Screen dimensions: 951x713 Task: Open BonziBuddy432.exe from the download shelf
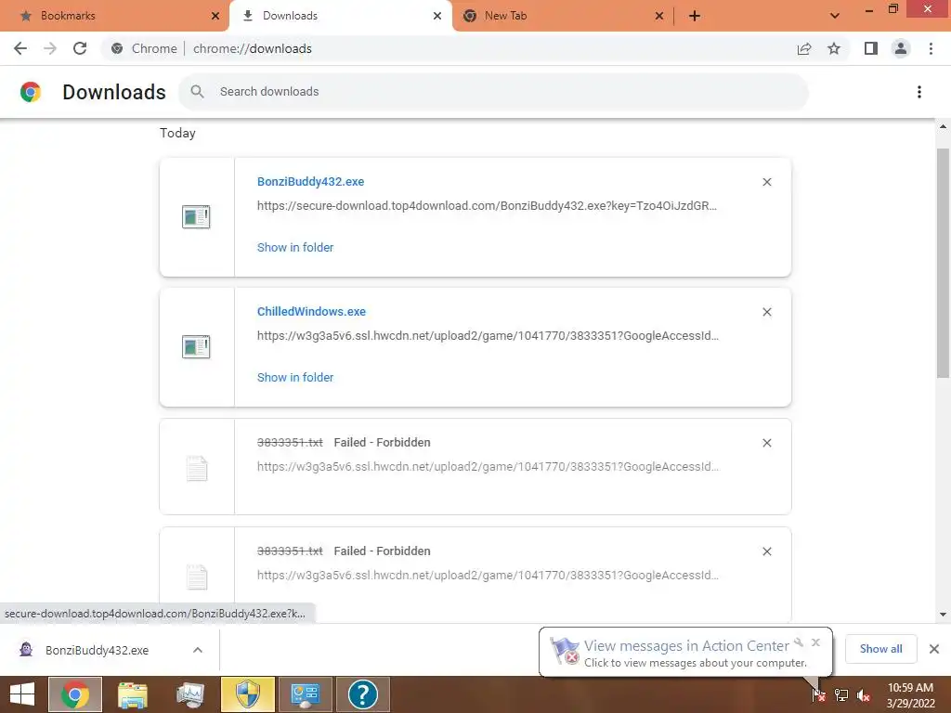tap(97, 650)
